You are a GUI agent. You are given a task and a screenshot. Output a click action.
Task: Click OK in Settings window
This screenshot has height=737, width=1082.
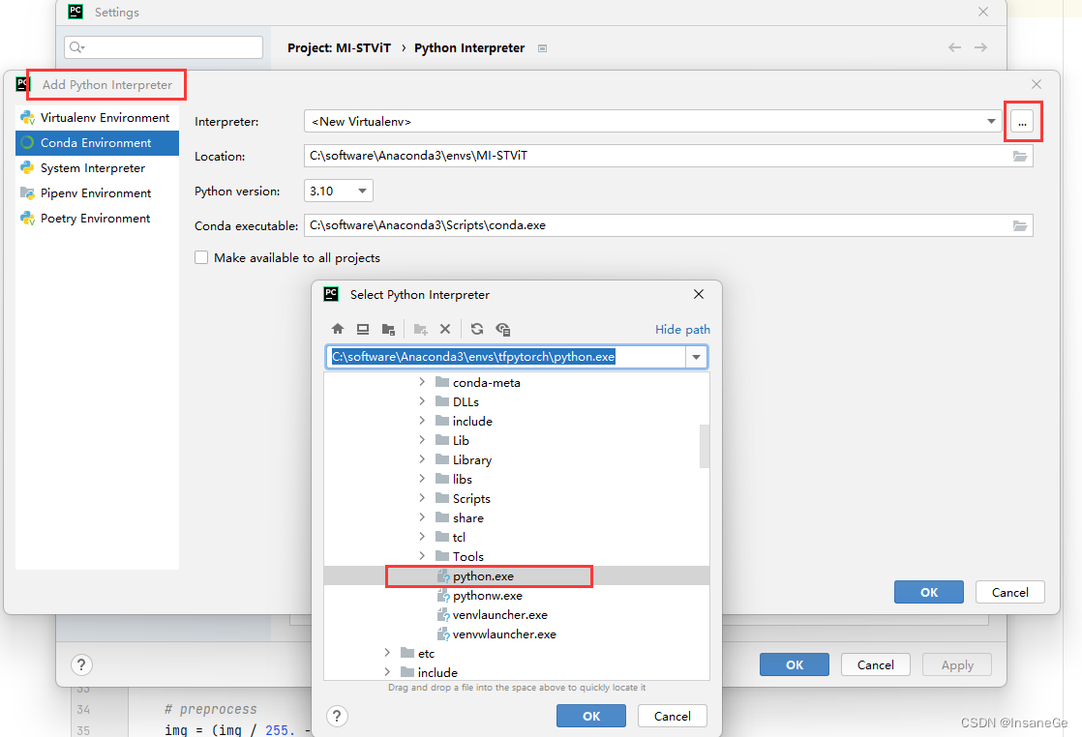click(795, 664)
